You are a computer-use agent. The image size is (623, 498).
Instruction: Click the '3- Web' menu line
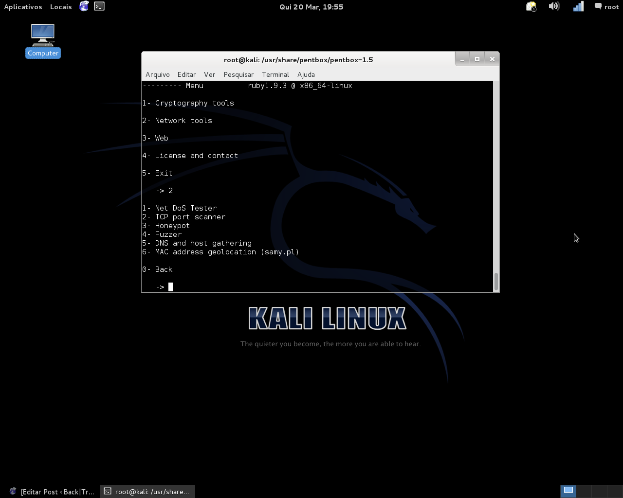tap(155, 138)
